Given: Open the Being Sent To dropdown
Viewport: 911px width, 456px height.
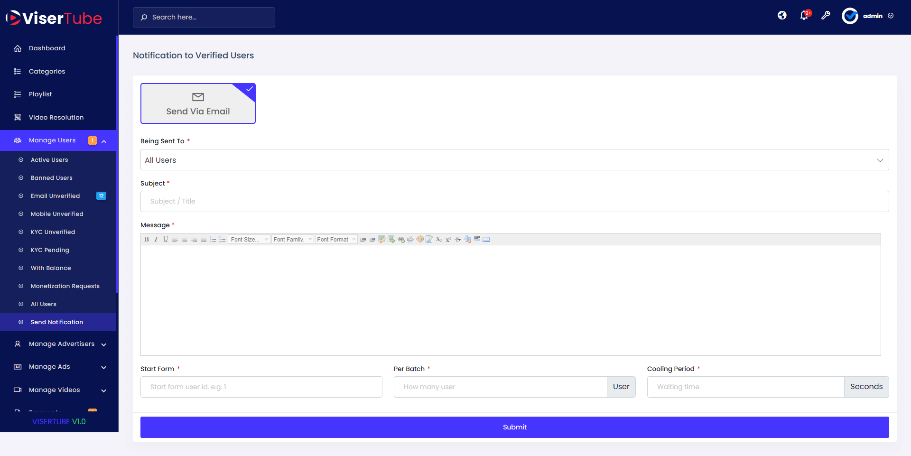Looking at the screenshot, I should 514,160.
